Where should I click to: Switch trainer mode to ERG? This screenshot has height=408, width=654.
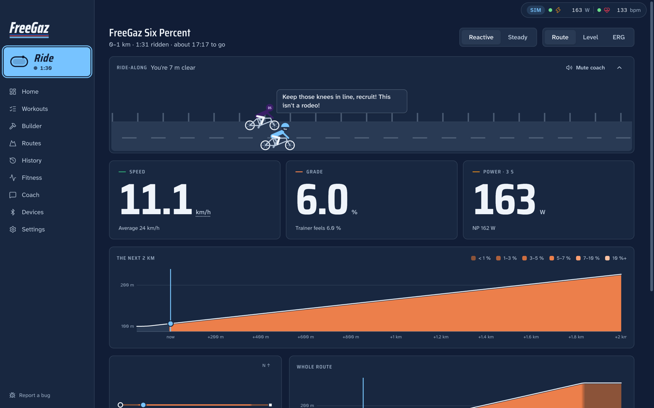click(x=618, y=37)
